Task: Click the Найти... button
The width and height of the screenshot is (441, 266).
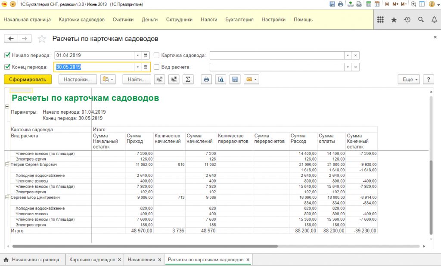Action: (137, 80)
